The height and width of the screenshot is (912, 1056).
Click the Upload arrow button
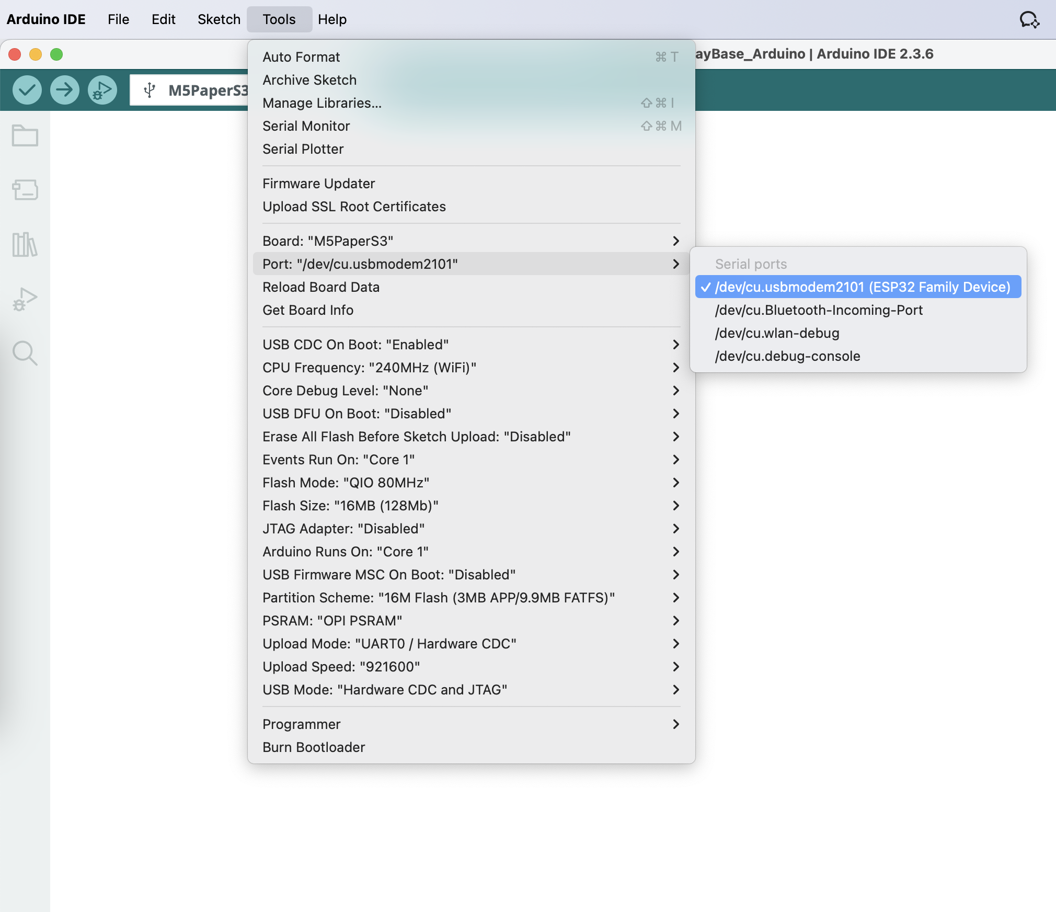[x=65, y=90]
